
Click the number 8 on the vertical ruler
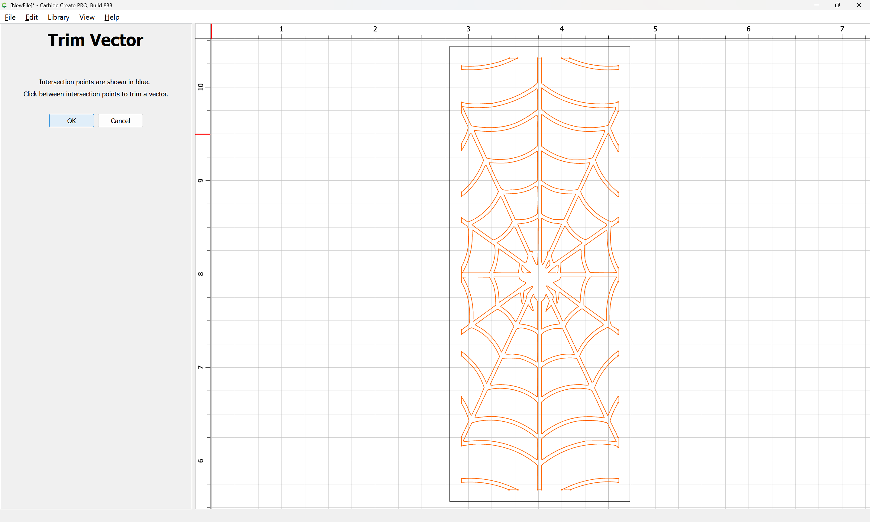coord(201,274)
